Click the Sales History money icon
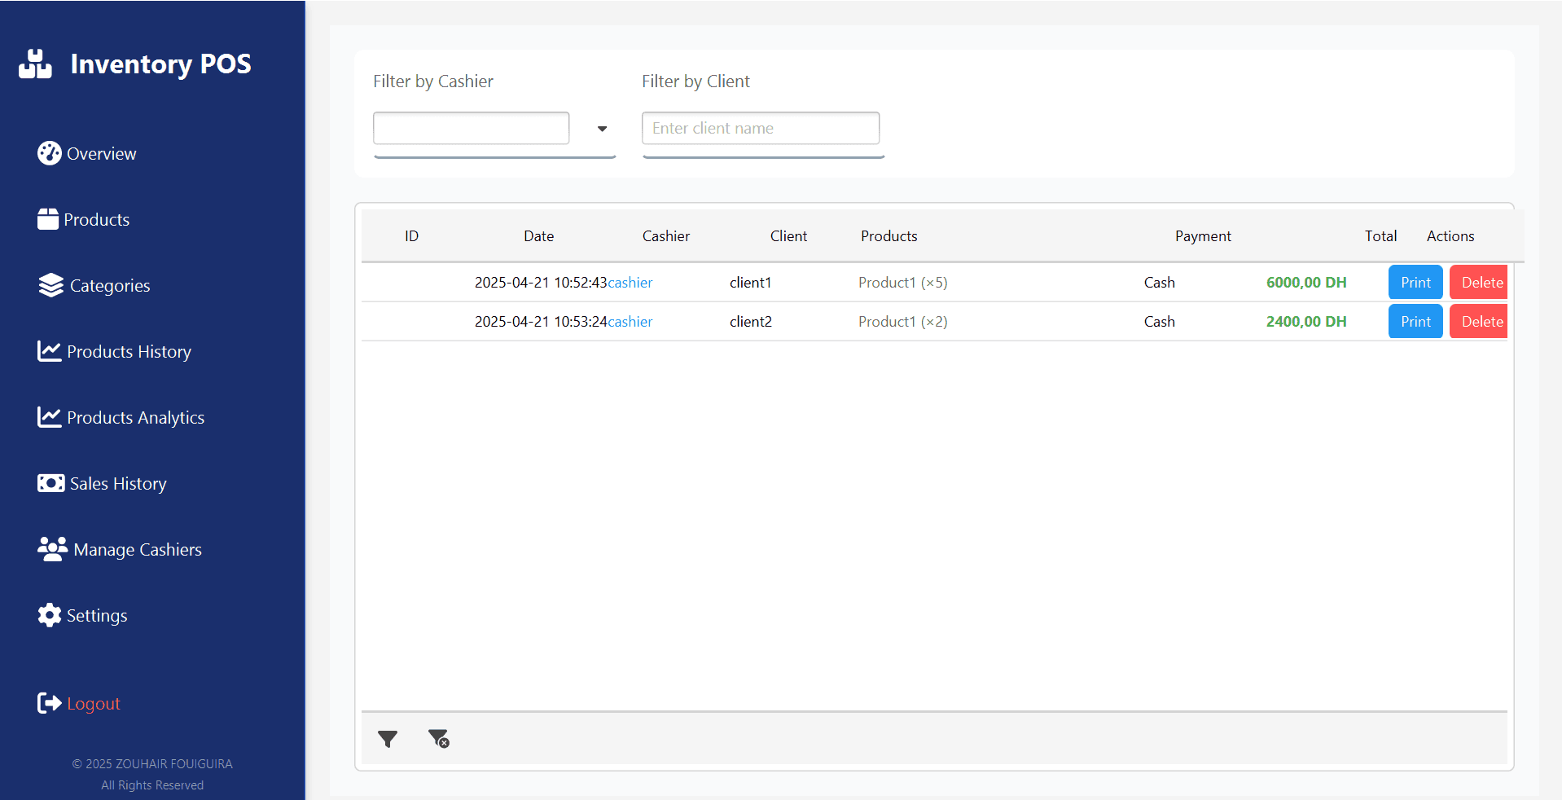 tap(50, 483)
